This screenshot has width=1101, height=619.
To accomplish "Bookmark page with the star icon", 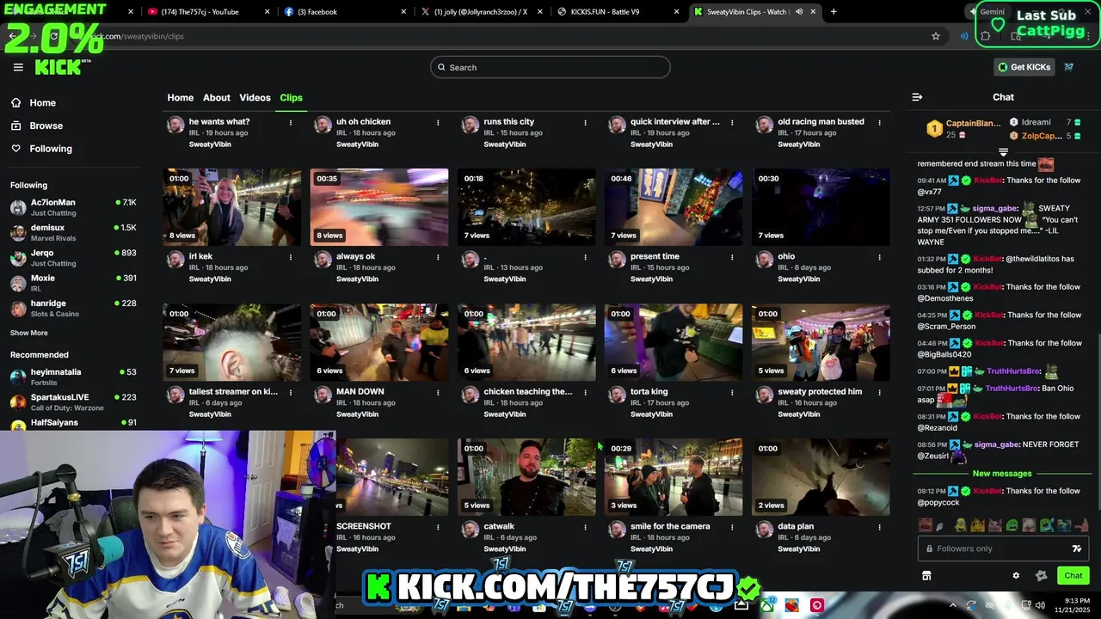I will (936, 36).
